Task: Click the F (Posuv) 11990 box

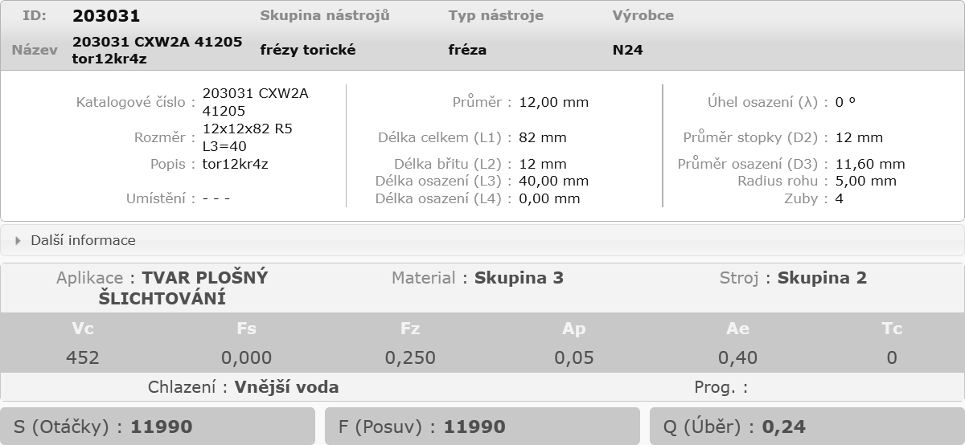Action: tap(482, 427)
